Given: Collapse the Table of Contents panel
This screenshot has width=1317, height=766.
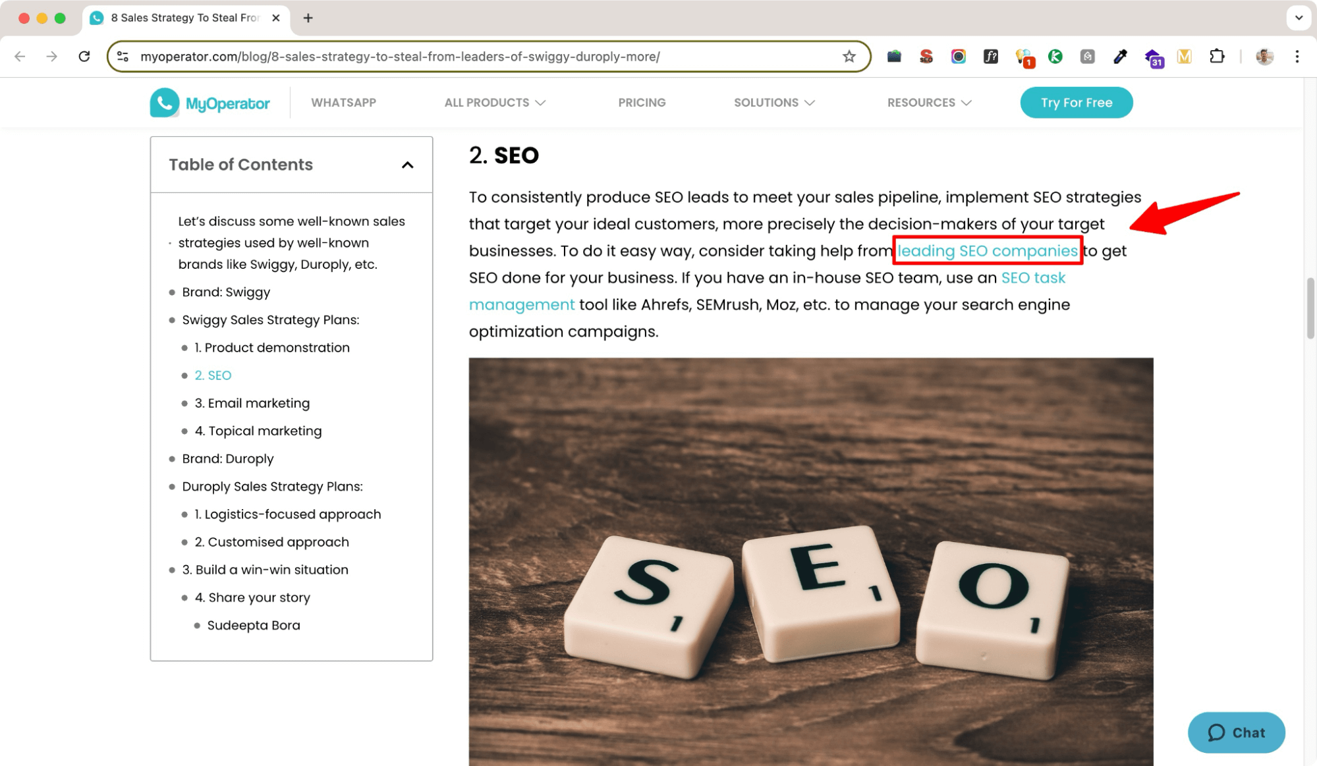Looking at the screenshot, I should tap(407, 165).
